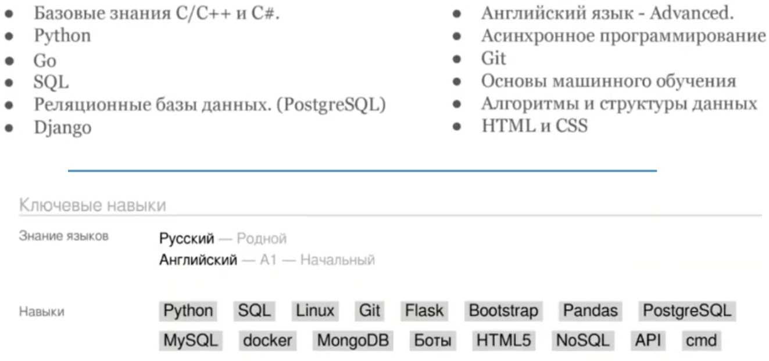Viewport: 769px width, 361px height.
Task: Click the MongoDB skill tag
Action: pos(353,341)
